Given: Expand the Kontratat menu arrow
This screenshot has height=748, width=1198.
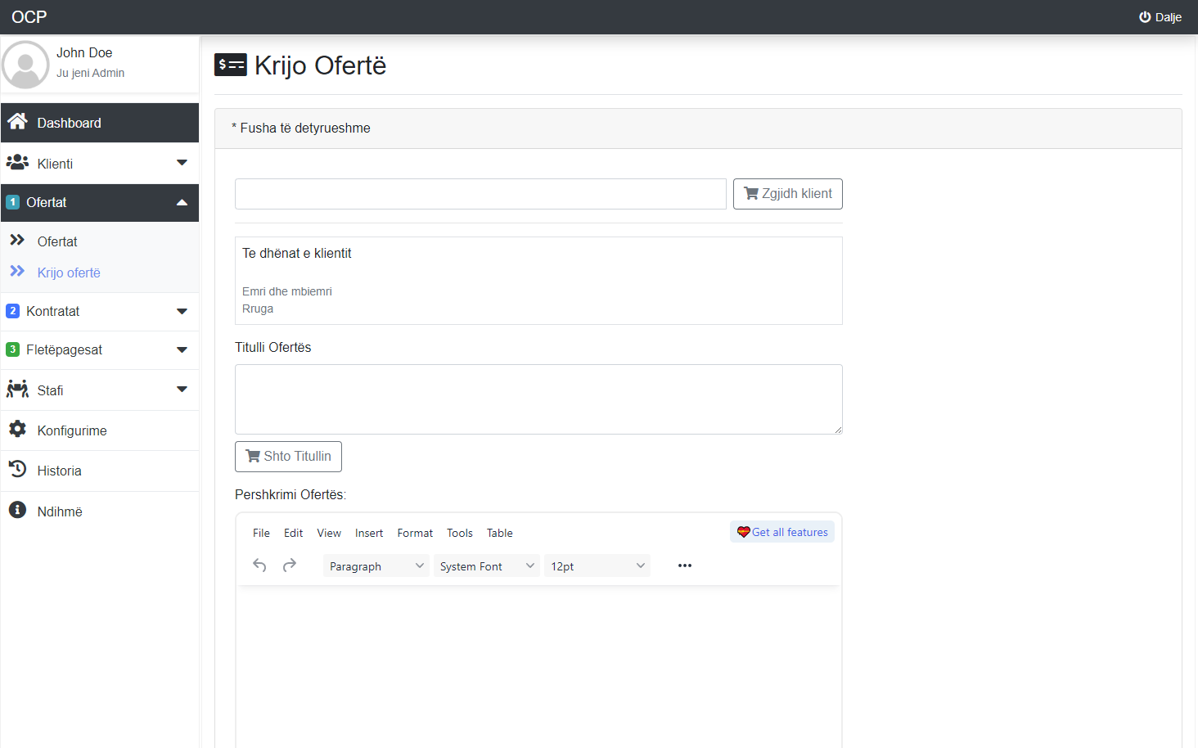Looking at the screenshot, I should click(x=182, y=311).
